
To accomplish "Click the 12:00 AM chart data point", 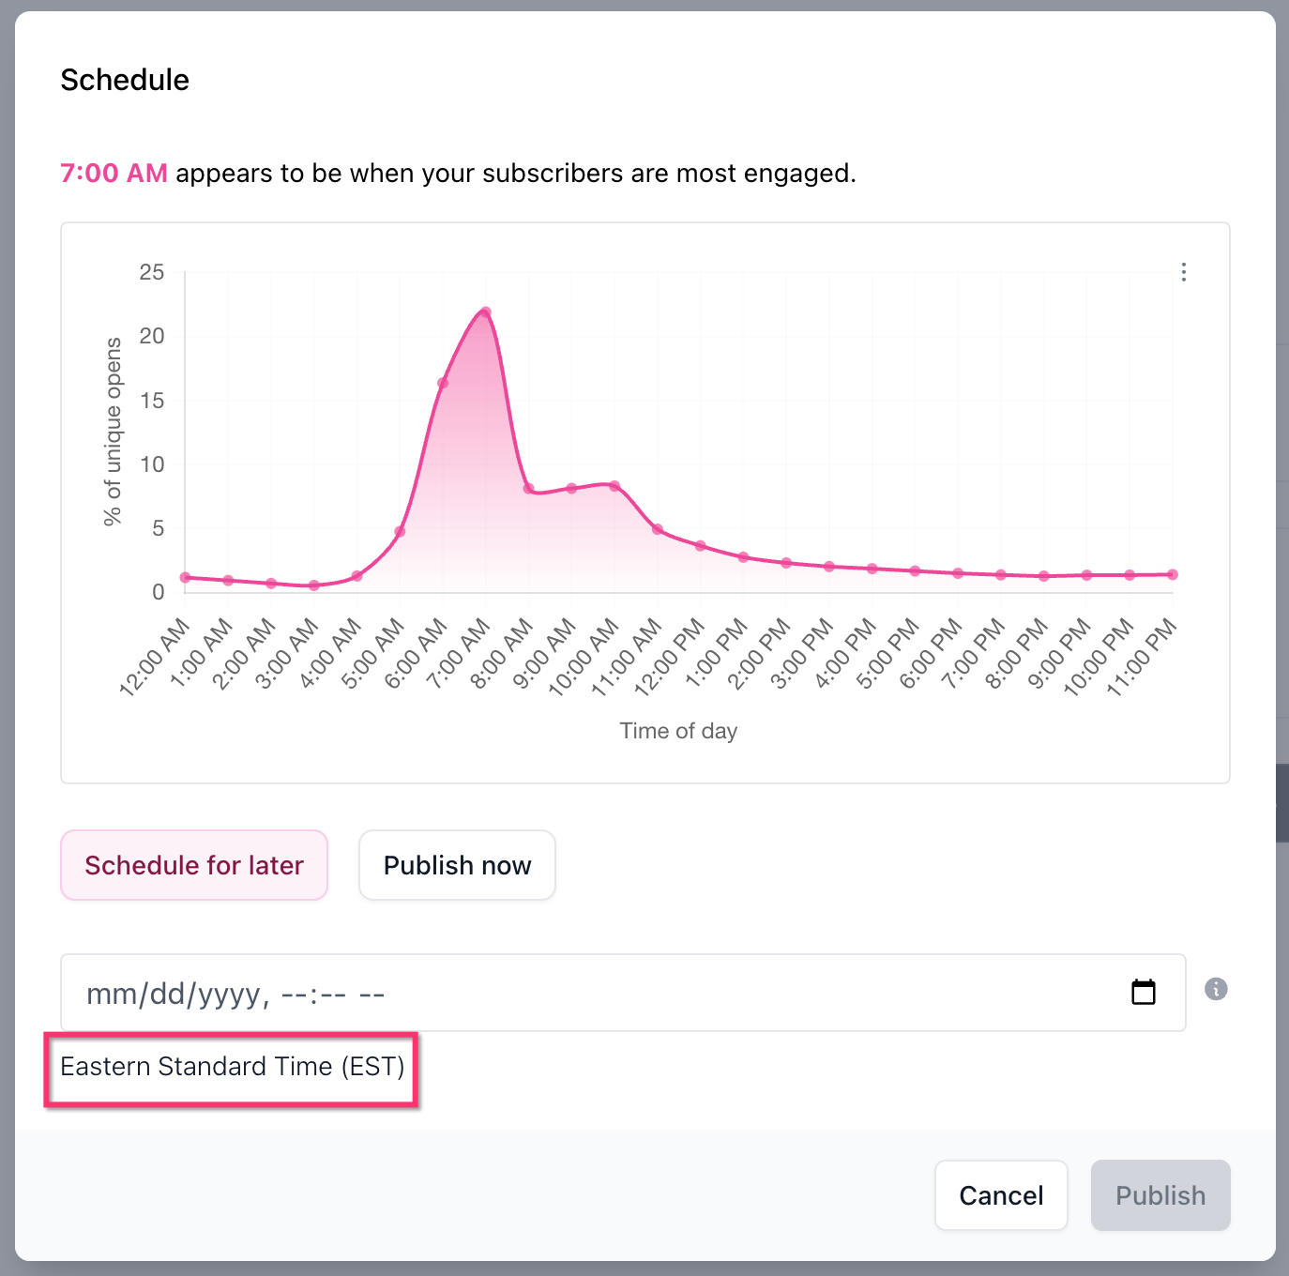I will (x=186, y=578).
